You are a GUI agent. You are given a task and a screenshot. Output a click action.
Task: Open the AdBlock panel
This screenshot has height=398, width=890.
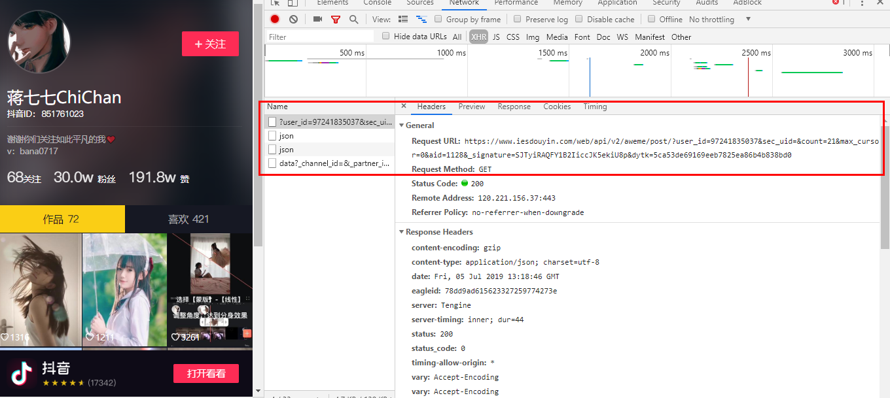747,3
